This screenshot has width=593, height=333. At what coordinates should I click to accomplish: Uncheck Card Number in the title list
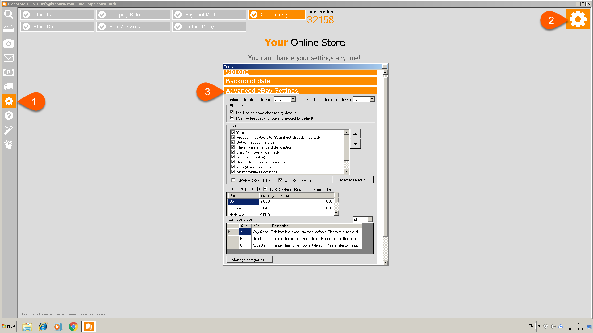[x=233, y=152]
